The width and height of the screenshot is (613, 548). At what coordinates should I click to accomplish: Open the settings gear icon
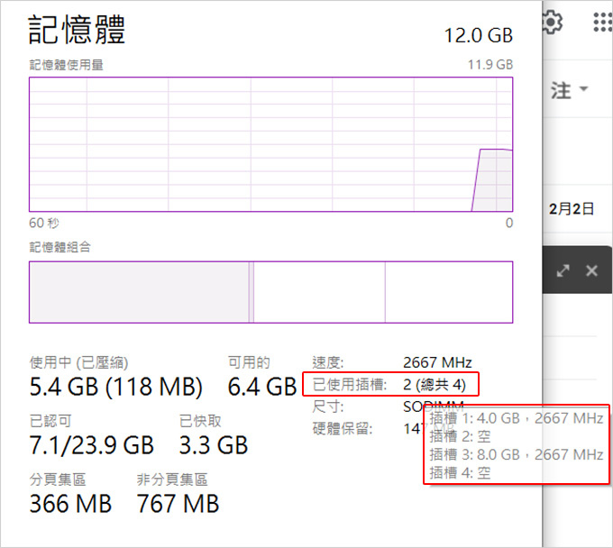[x=553, y=22]
